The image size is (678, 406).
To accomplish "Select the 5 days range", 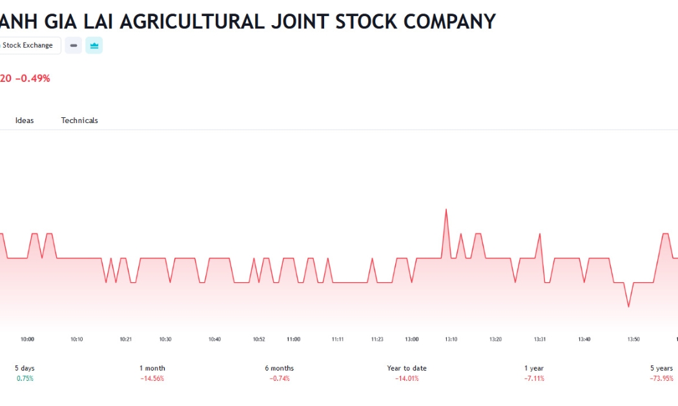I will [x=25, y=373].
